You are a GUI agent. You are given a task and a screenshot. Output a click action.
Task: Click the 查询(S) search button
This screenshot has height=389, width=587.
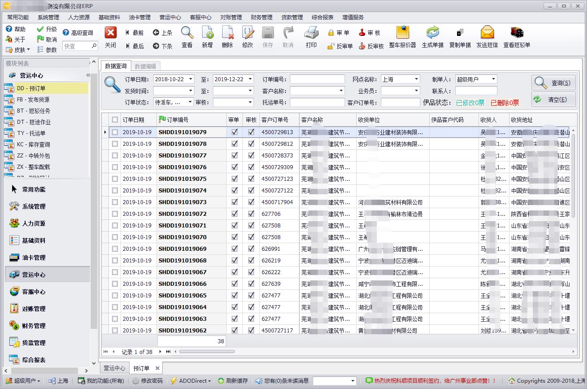coord(553,83)
